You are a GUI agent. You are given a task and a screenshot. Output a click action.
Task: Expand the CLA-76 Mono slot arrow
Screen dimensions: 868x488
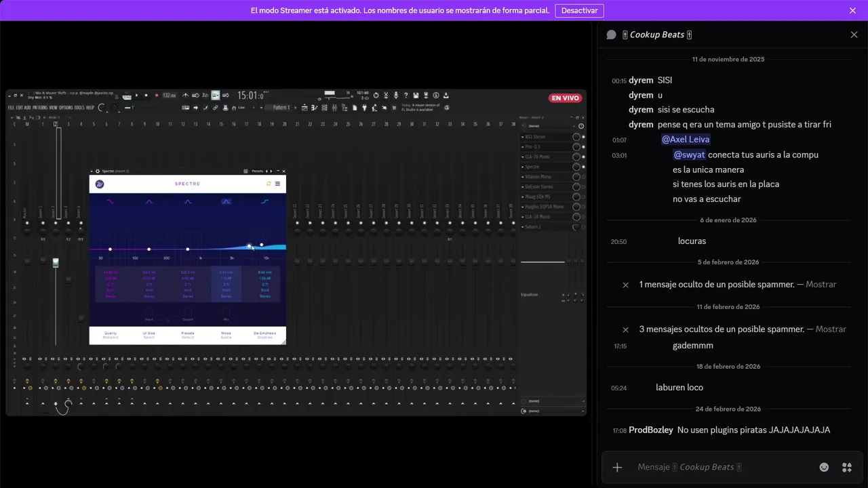[523, 157]
